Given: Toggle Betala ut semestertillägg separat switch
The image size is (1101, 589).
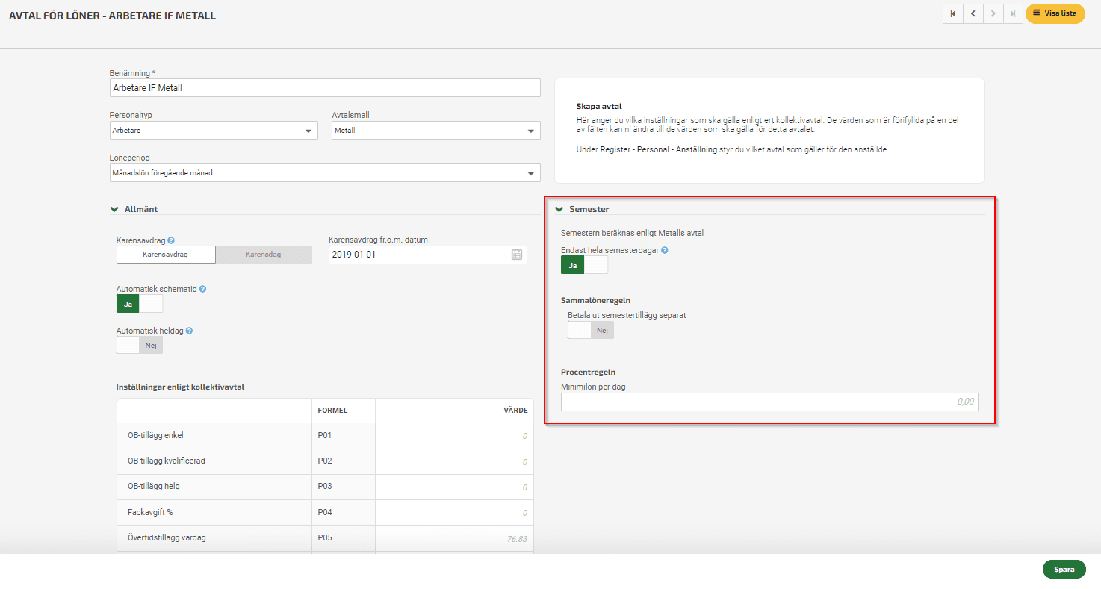Looking at the screenshot, I should coord(591,330).
